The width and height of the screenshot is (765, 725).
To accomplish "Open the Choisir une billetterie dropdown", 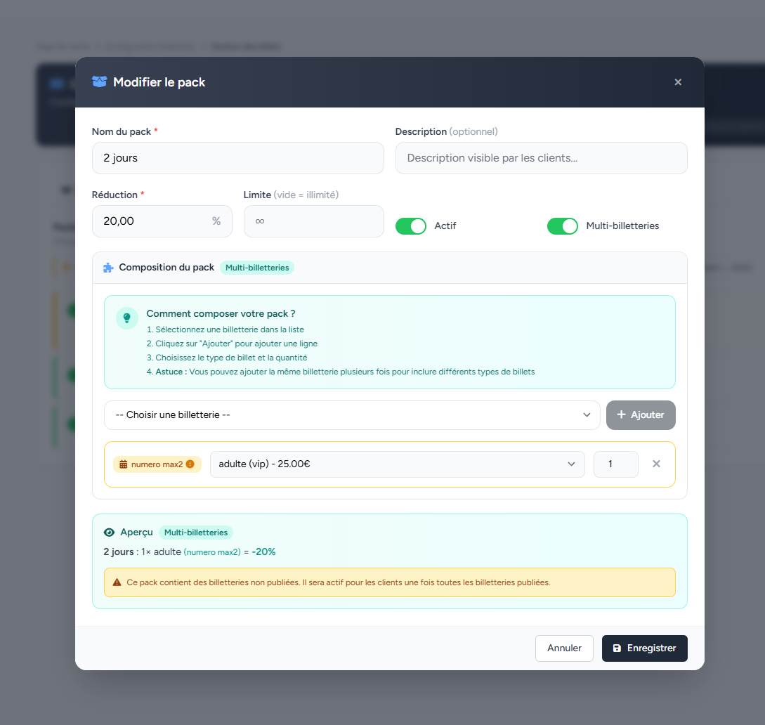I will pos(351,415).
